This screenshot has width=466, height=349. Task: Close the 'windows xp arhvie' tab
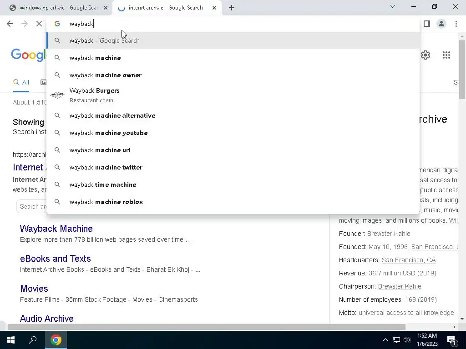tap(106, 8)
